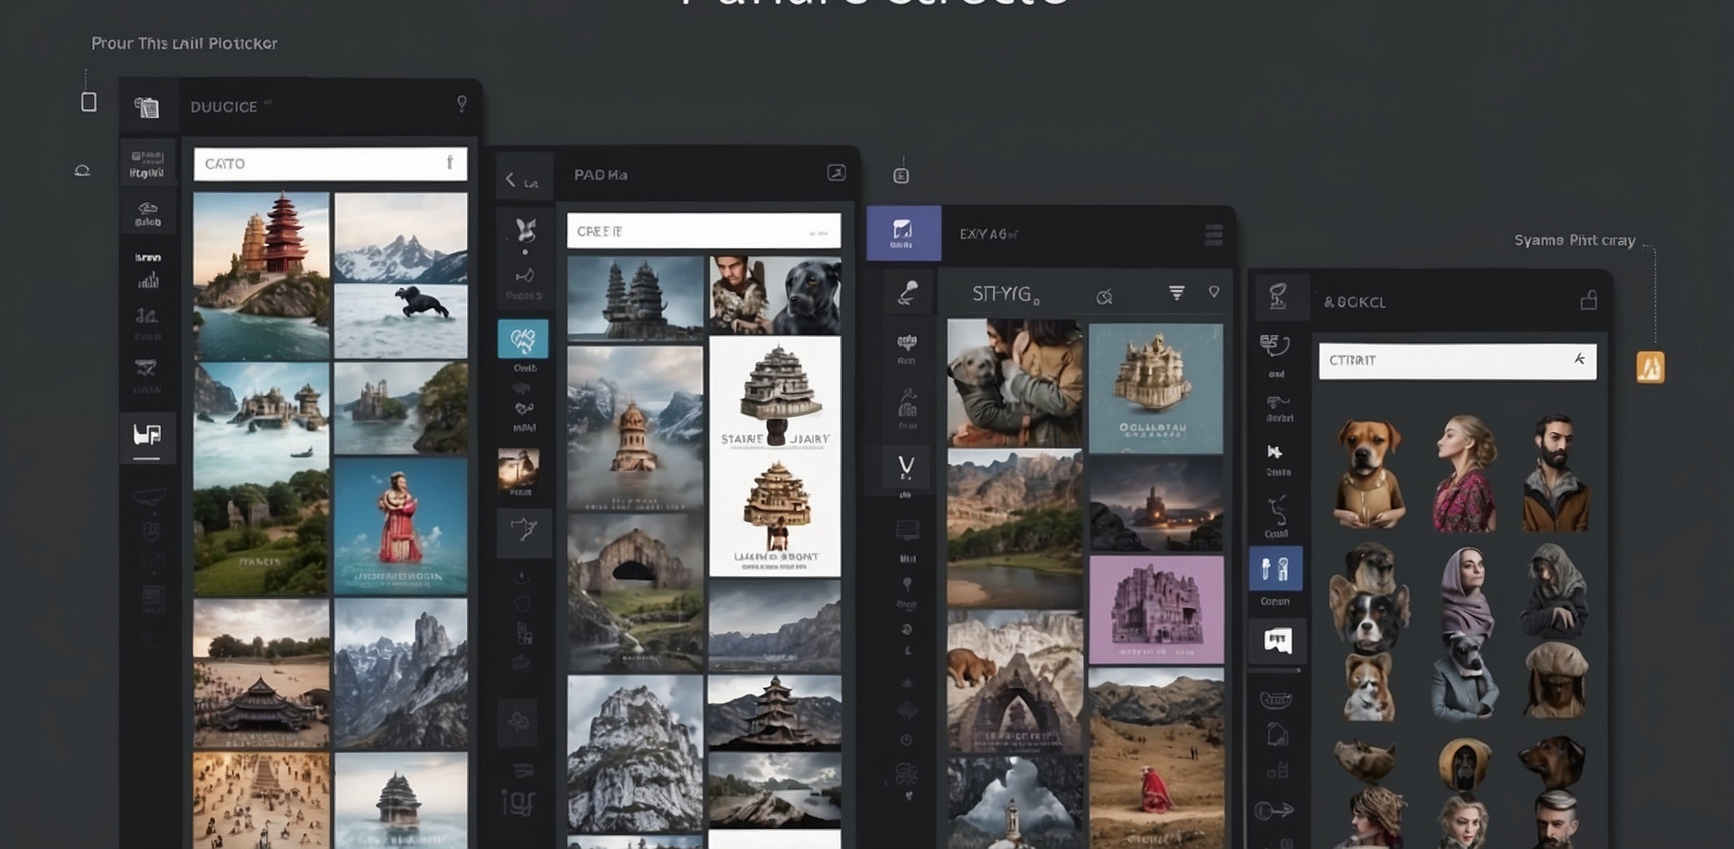The width and height of the screenshot is (1734, 849).
Task: Click the CREE IE search field
Action: coord(703,231)
